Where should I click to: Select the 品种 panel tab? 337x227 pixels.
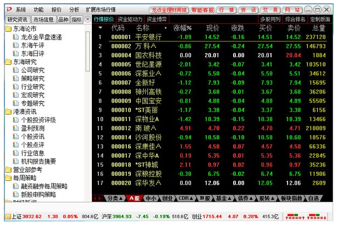[x=63, y=20]
